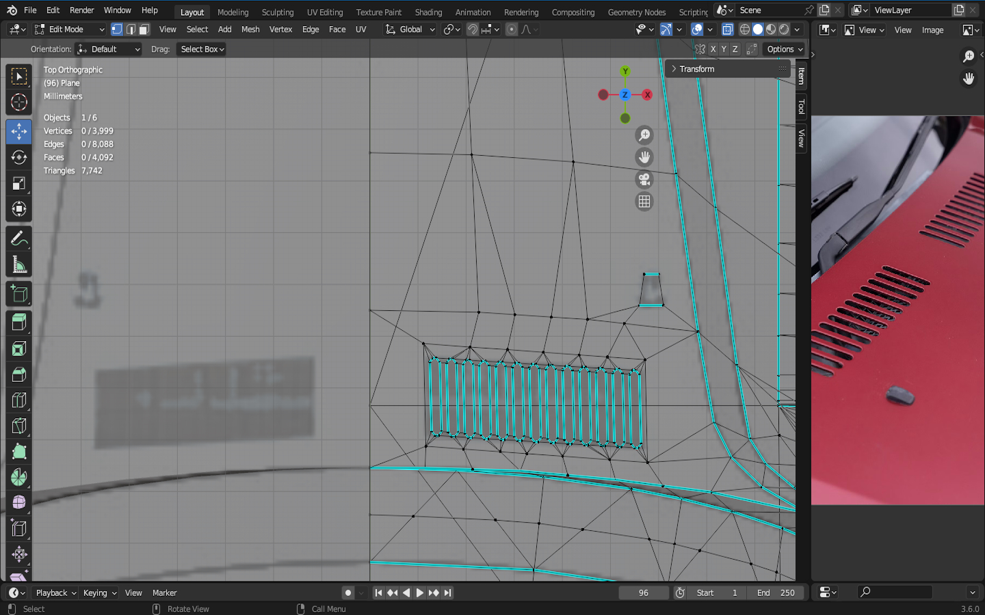
Task: Select the Measure ruler tool
Action: click(19, 264)
